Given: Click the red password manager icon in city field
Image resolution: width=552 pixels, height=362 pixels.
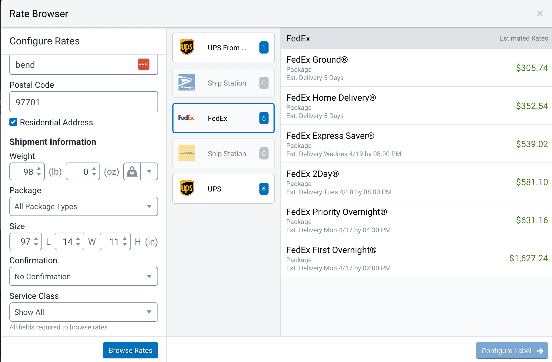Looking at the screenshot, I should click(144, 65).
